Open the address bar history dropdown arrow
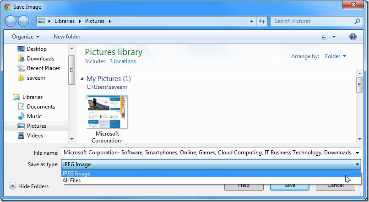 pyautogui.click(x=252, y=21)
